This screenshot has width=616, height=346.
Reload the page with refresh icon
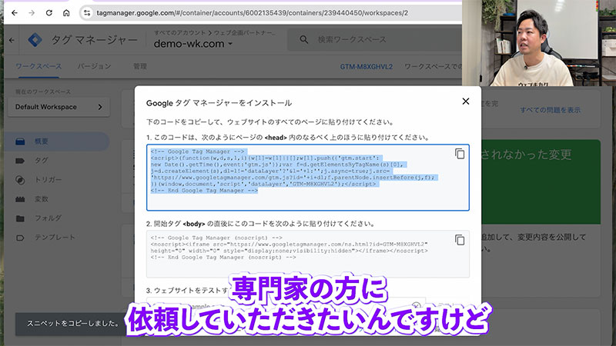coord(49,13)
